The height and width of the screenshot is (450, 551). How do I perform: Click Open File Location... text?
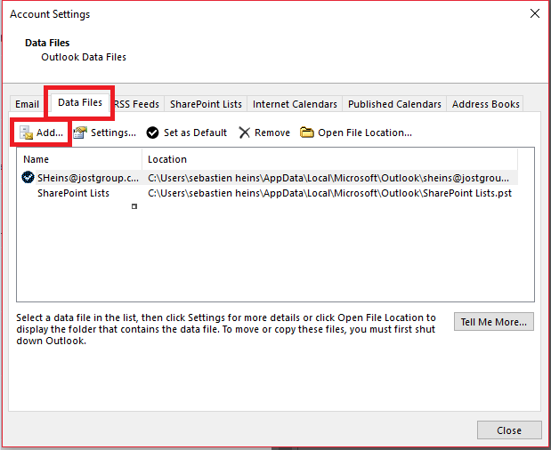click(x=365, y=133)
